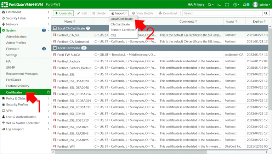
Task: Open the global search magnifier icon
Action: coord(210,5)
